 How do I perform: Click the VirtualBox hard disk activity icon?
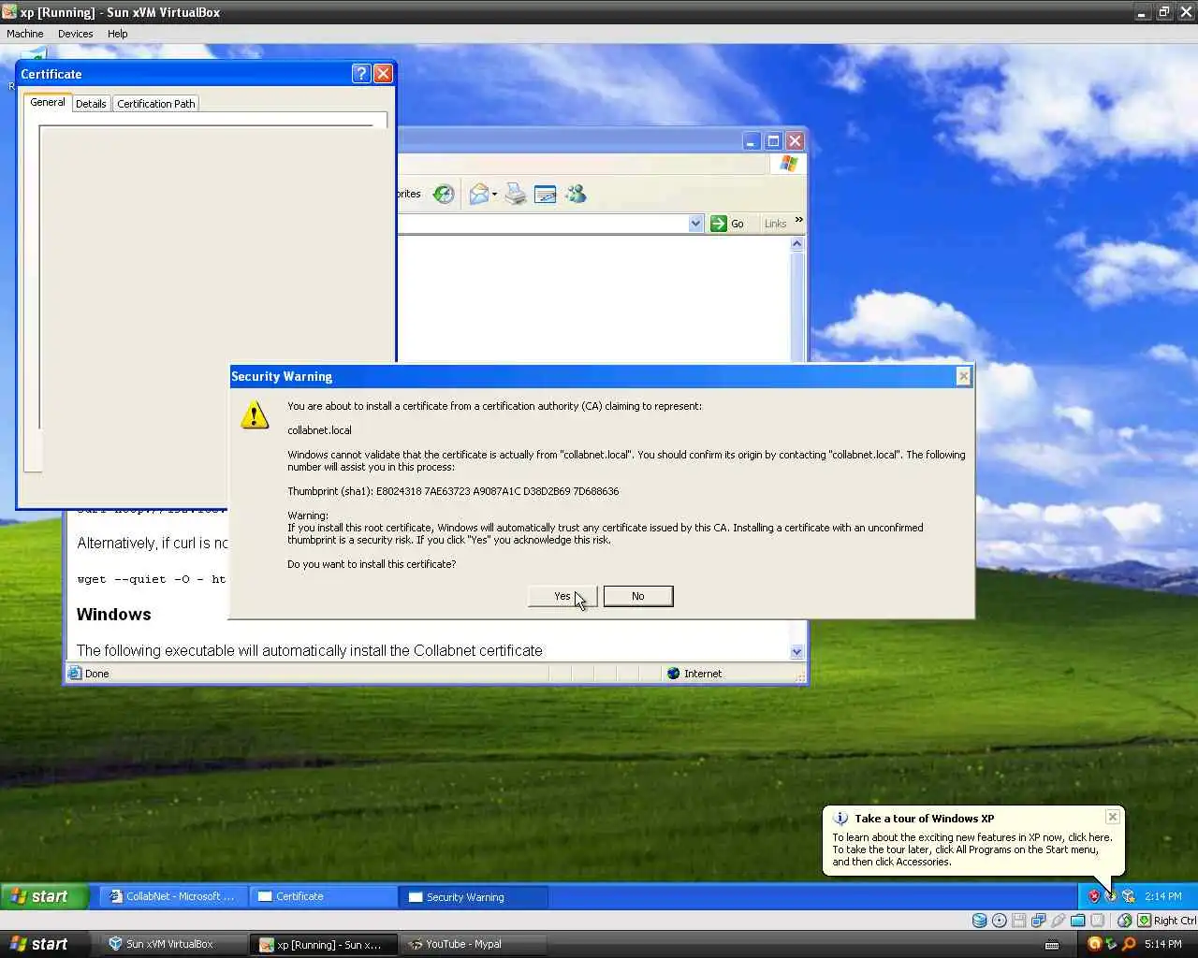tap(979, 921)
